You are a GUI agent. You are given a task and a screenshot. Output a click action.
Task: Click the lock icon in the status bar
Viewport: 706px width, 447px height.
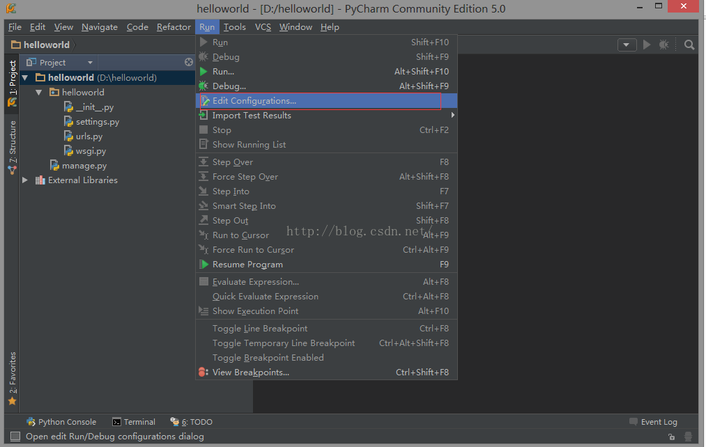point(671,436)
